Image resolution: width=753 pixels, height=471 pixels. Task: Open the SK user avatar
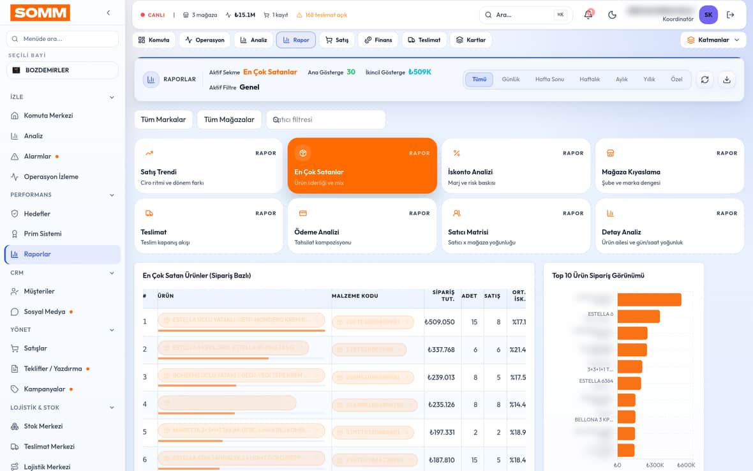click(x=708, y=15)
